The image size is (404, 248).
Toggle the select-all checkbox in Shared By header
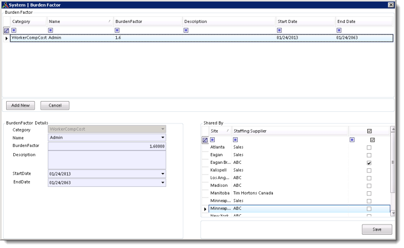pos(369,131)
